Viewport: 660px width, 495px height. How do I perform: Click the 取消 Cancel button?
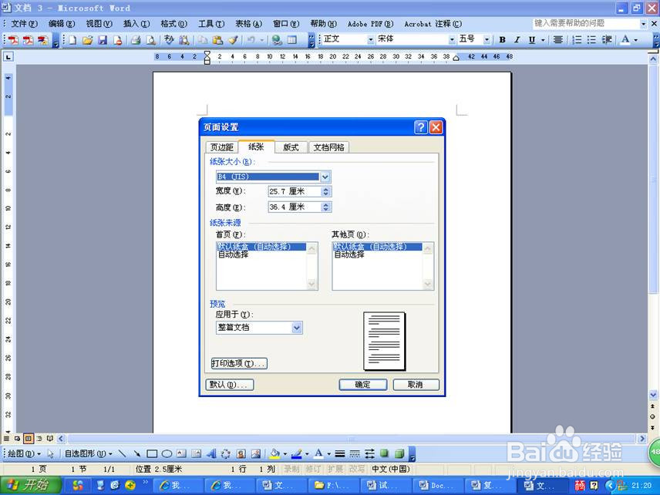point(416,384)
